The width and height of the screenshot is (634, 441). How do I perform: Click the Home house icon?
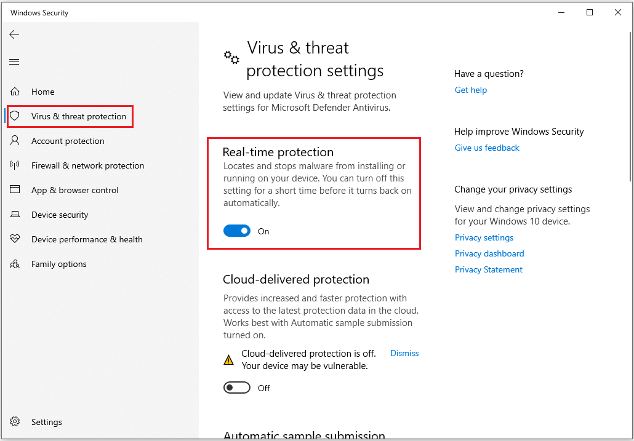(15, 92)
